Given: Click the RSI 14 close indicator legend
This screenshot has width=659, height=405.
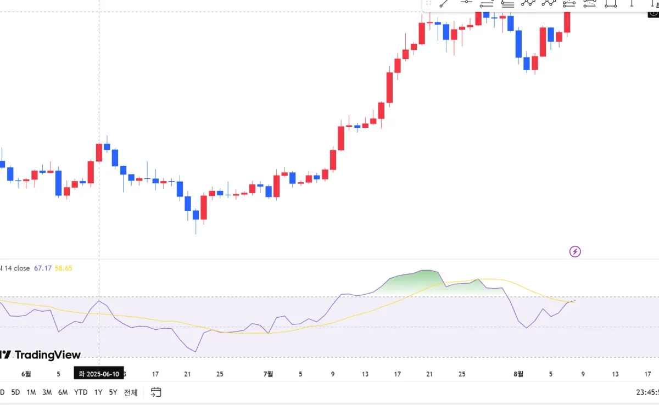Looking at the screenshot, I should tap(15, 268).
